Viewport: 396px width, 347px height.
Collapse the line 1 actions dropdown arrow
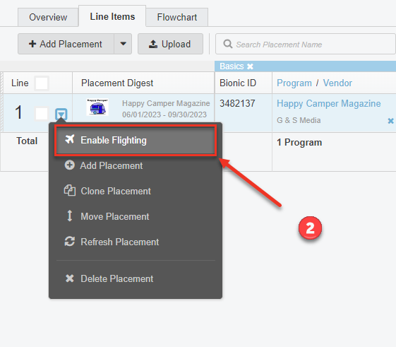(61, 114)
